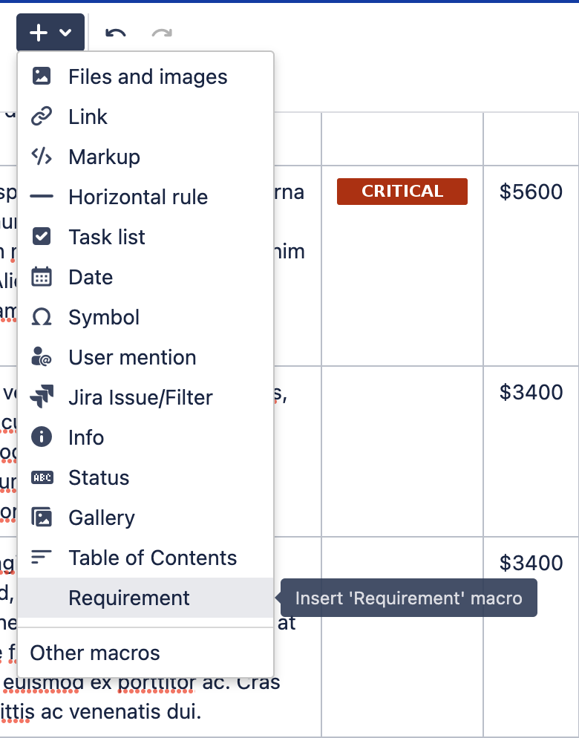Screen dimensions: 579x738
Task: Click the Jira Issue/Filter icon
Action: point(42,397)
